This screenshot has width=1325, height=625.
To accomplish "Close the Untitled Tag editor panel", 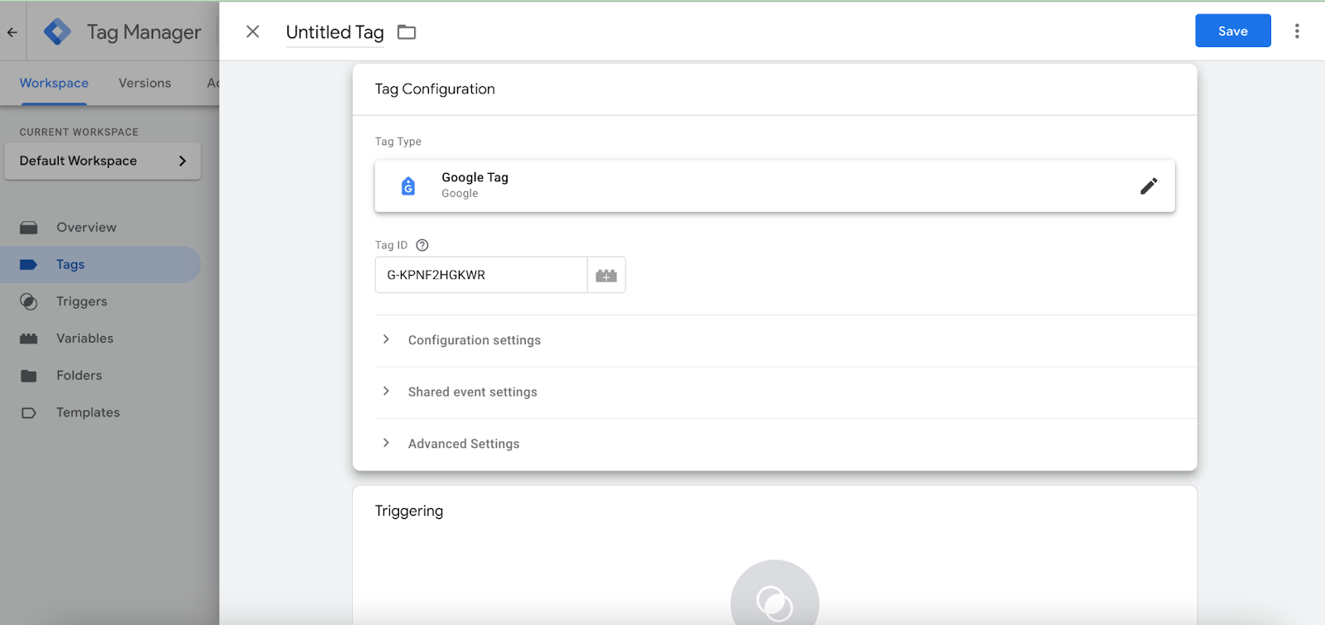I will tap(253, 31).
